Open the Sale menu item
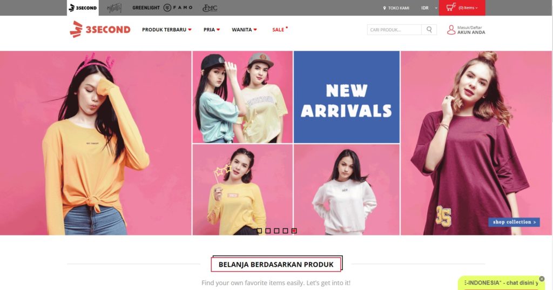 coord(279,30)
